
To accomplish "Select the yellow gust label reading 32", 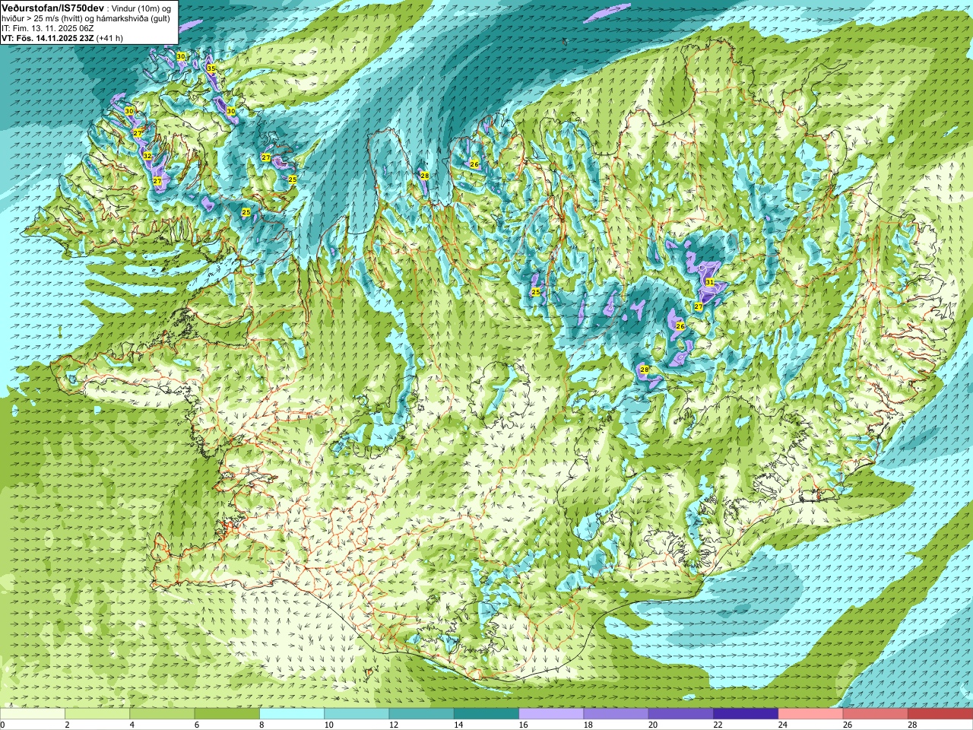I will pos(147,156).
